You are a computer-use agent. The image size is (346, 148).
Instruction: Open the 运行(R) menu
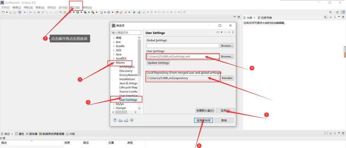point(63,7)
